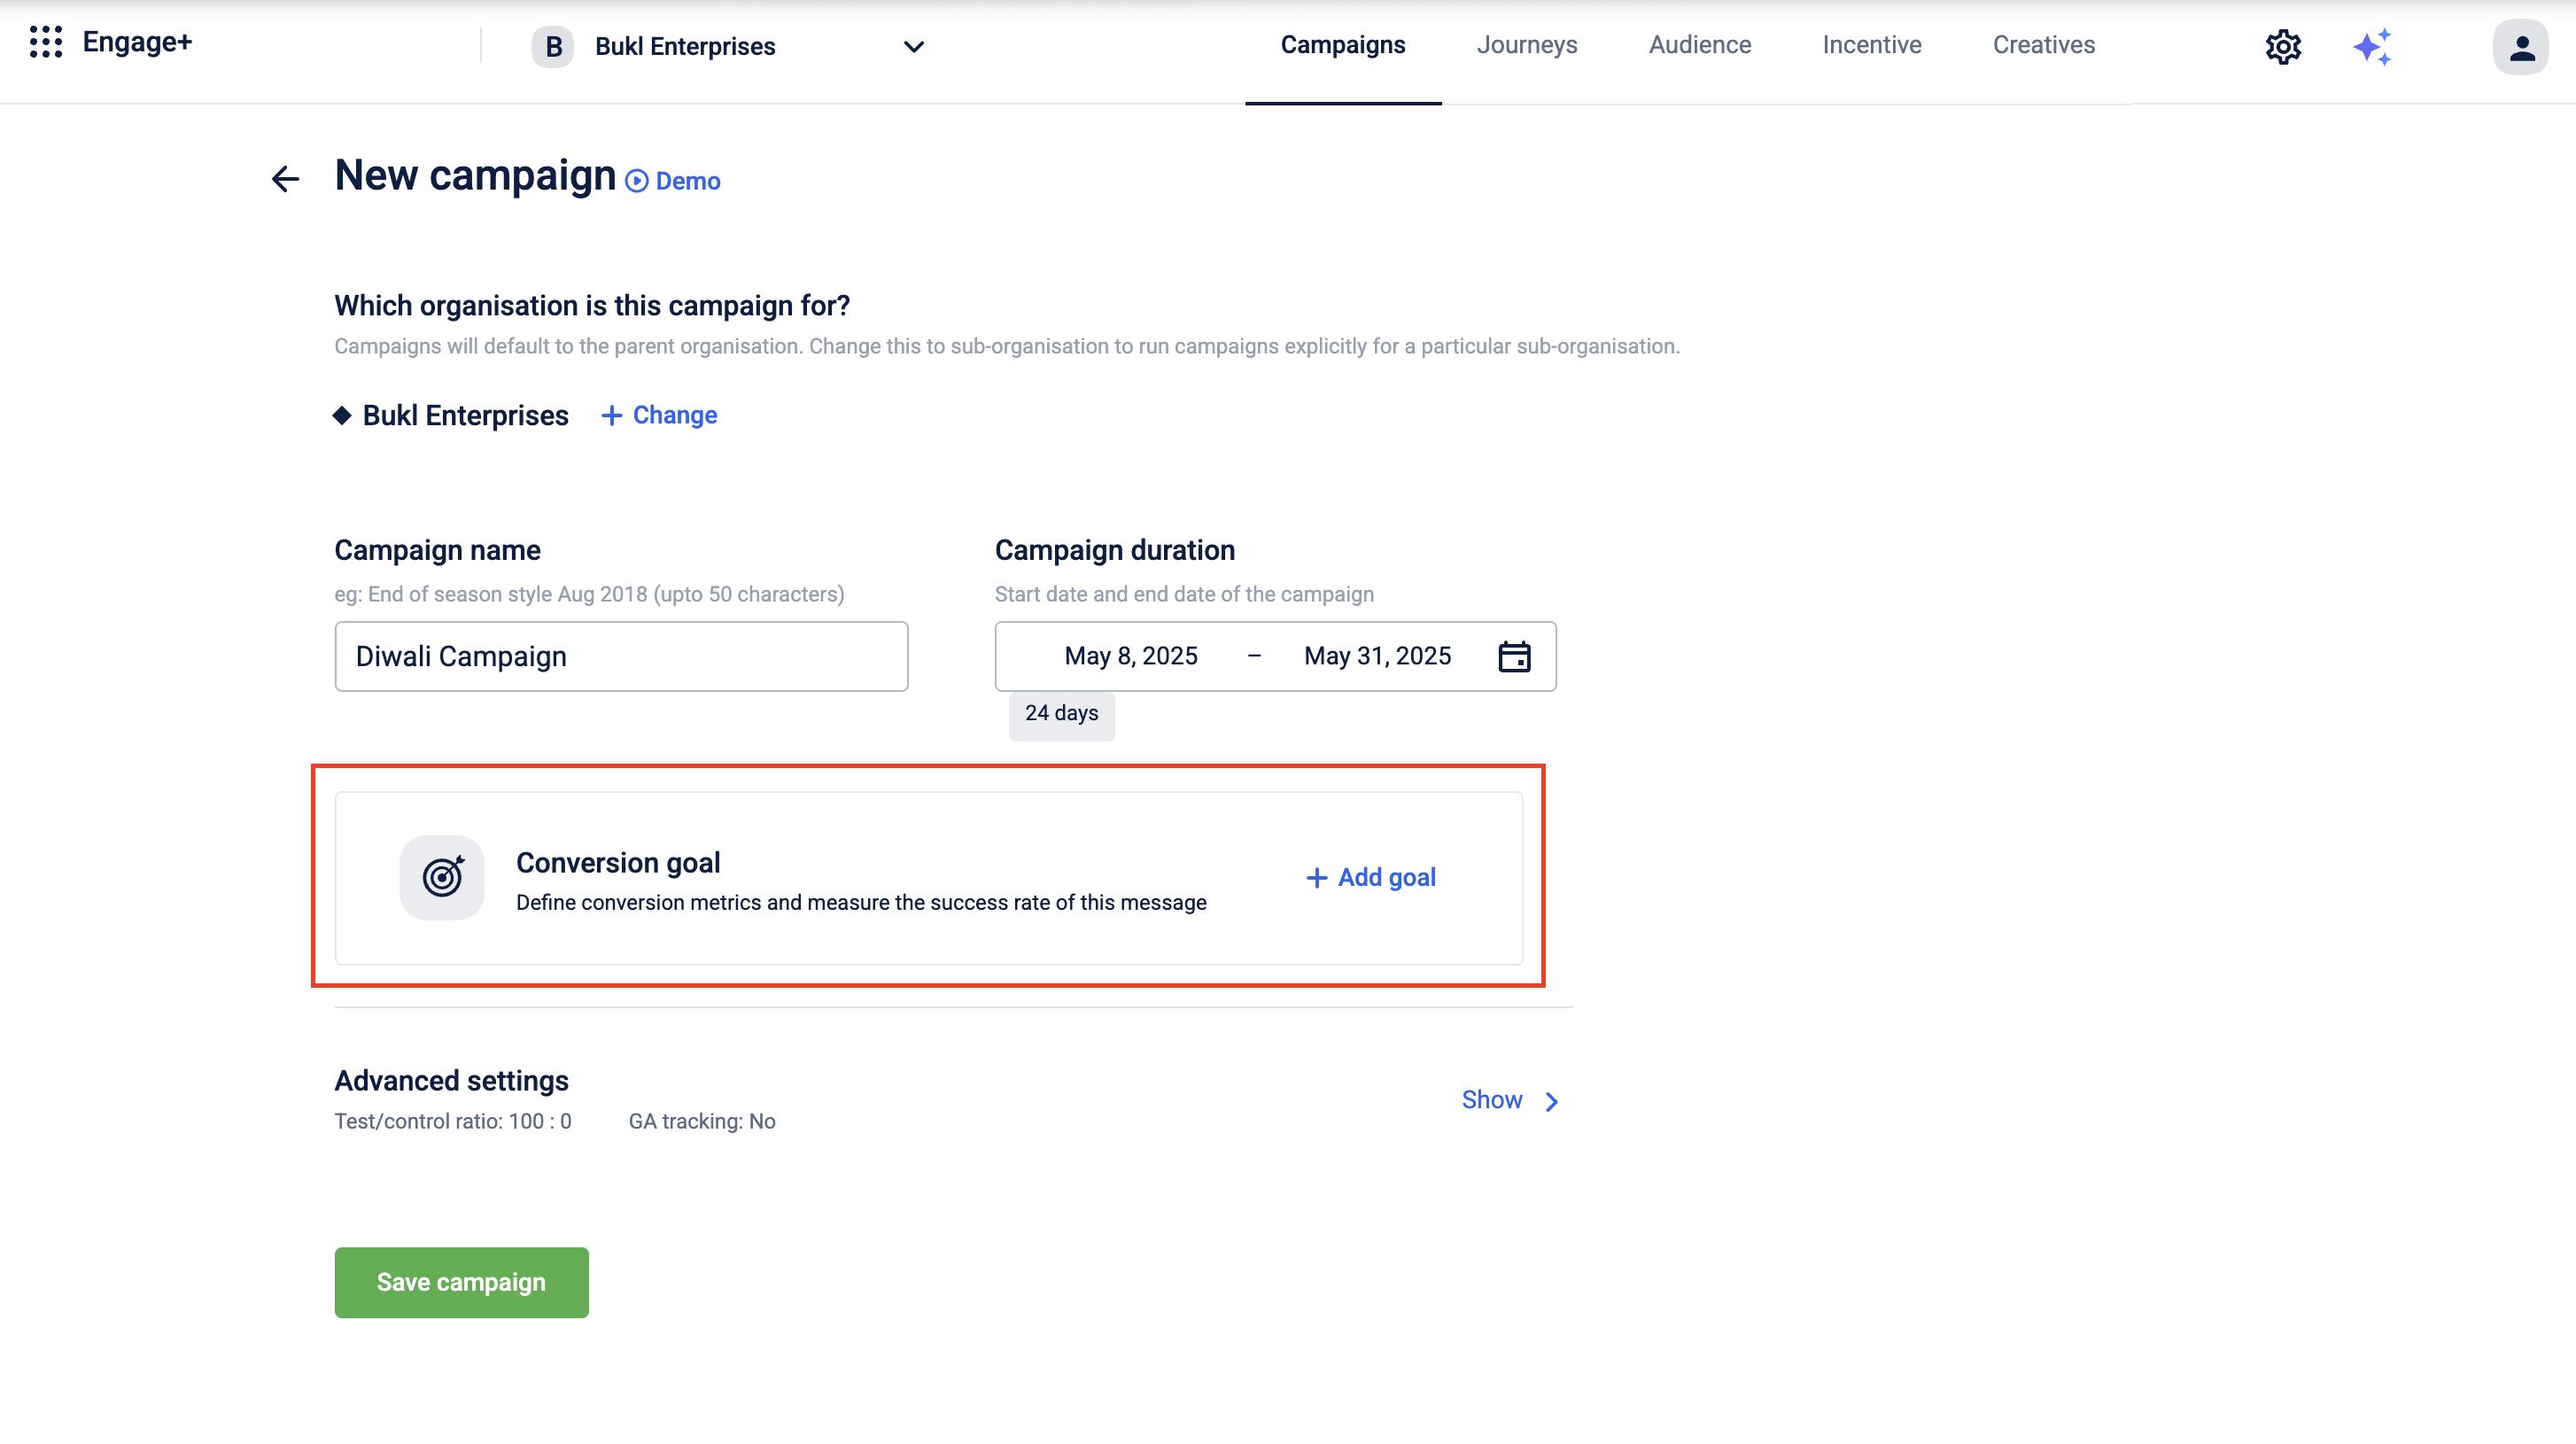
Task: Show the Advanced settings section
Action: pyautogui.click(x=1491, y=1100)
